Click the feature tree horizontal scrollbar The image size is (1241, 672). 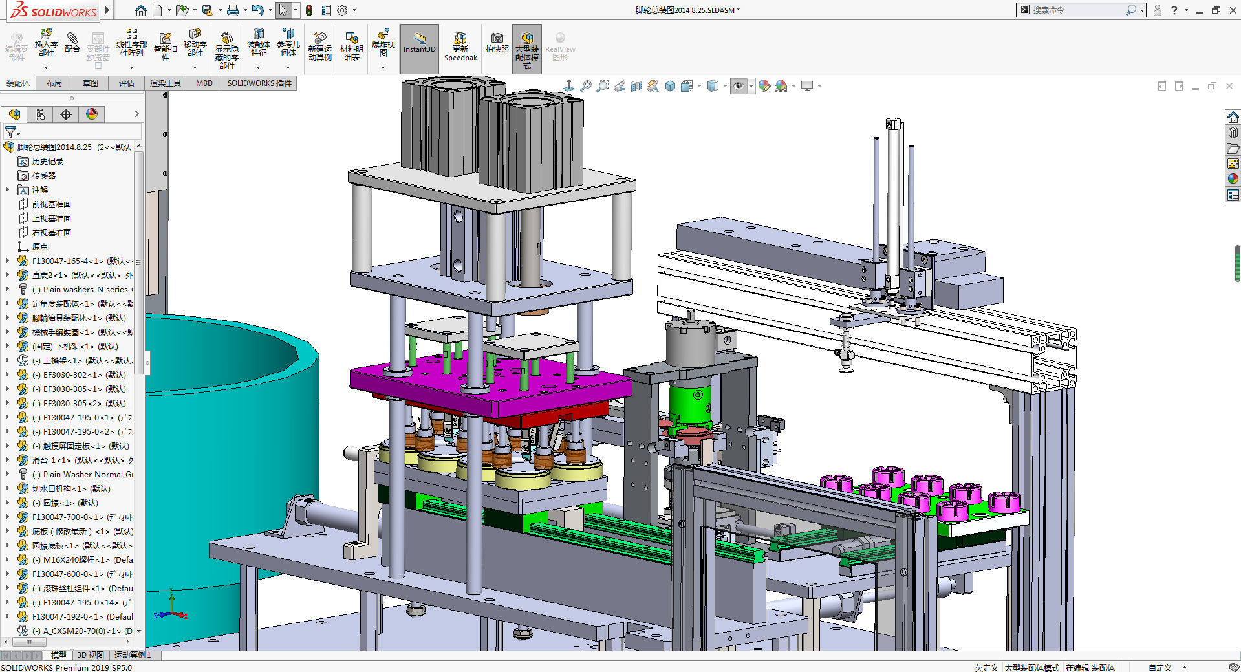(29, 642)
